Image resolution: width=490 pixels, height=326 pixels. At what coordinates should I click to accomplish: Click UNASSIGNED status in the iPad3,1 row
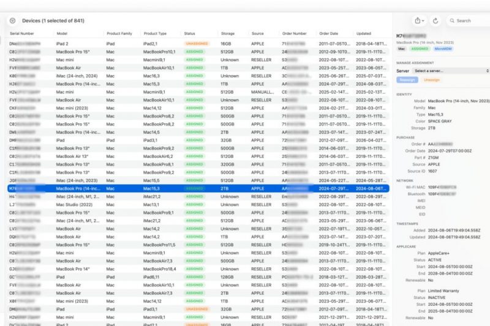197,309
